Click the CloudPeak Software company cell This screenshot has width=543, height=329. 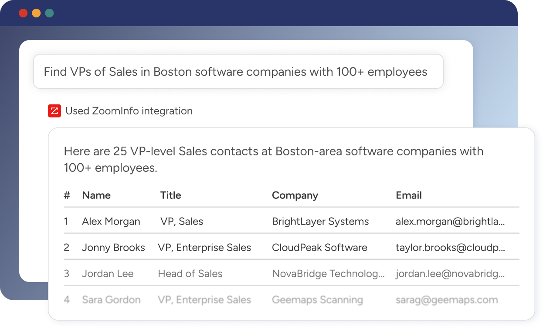319,248
